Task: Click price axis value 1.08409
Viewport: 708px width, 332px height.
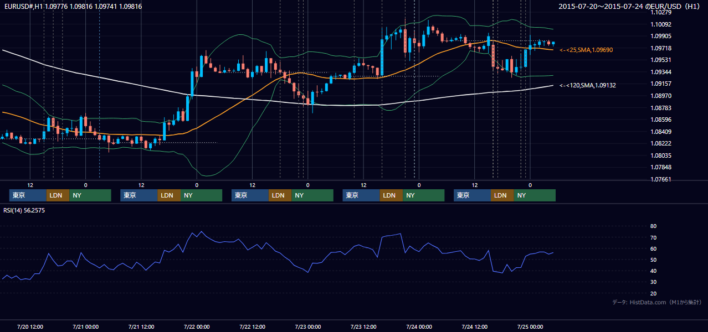Action: click(x=661, y=132)
